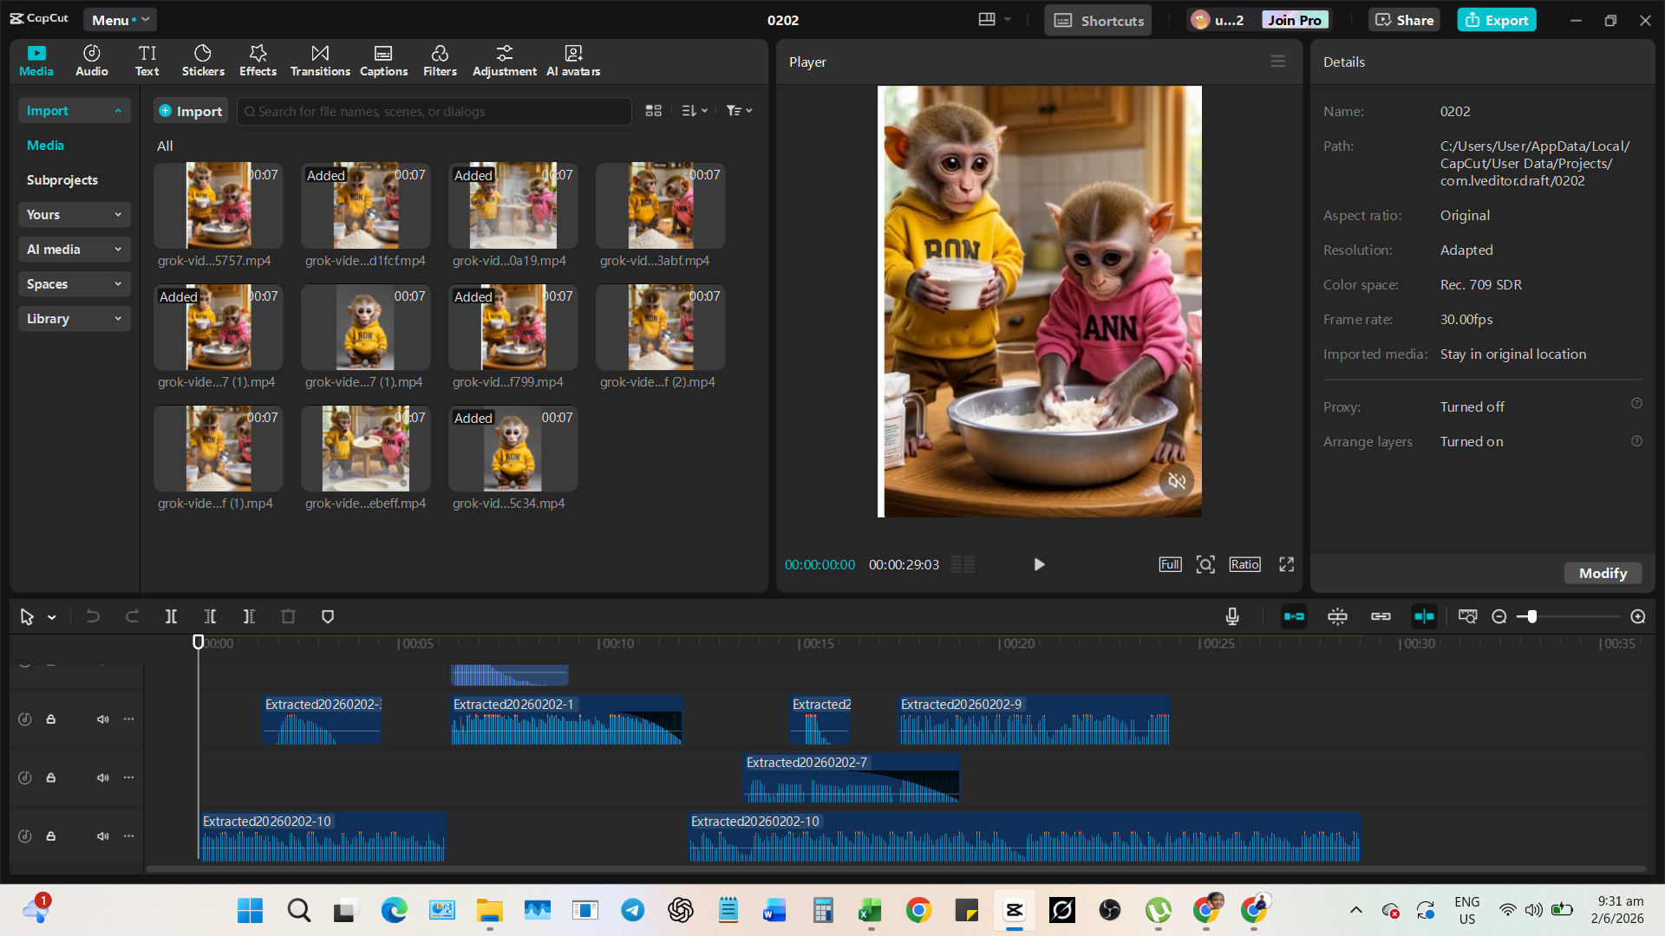This screenshot has width=1665, height=936.
Task: Open the Stickers panel
Action: [203, 61]
